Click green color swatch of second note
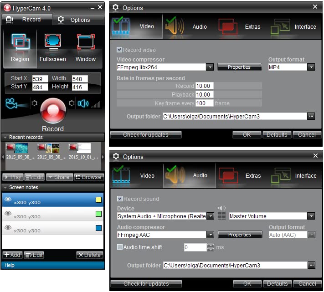324x292 pixels. [98, 214]
